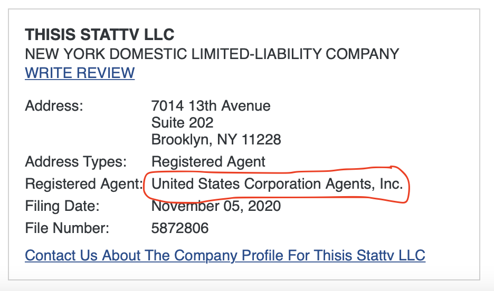Click the Filing Date: label
Screen dimensions: 494x291
[62, 206]
